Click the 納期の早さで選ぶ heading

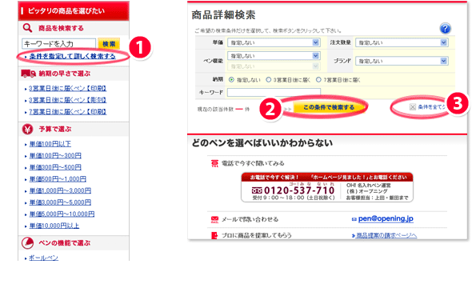pyautogui.click(x=64, y=74)
